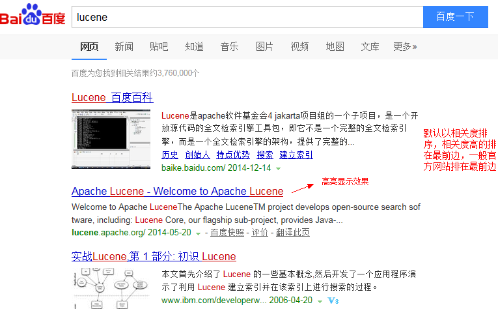Switch to the 新闻 tab
This screenshot has width=498, height=309.
point(124,47)
